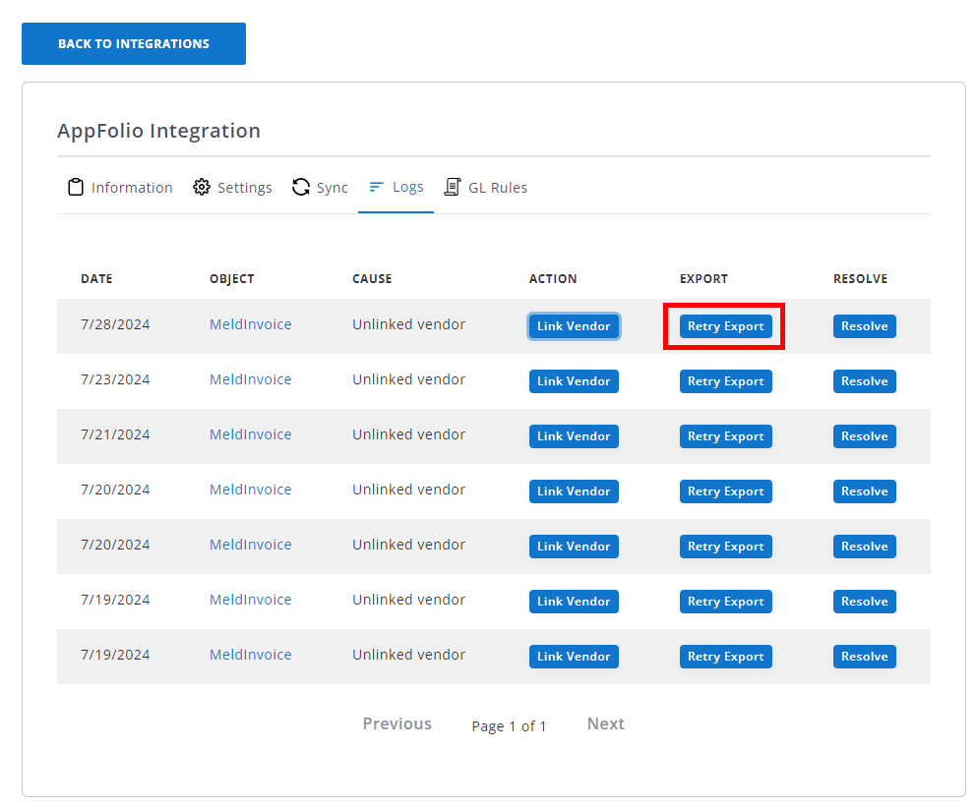The width and height of the screenshot is (977, 808).
Task: Click the GL Rules scroll icon
Action: tap(453, 187)
